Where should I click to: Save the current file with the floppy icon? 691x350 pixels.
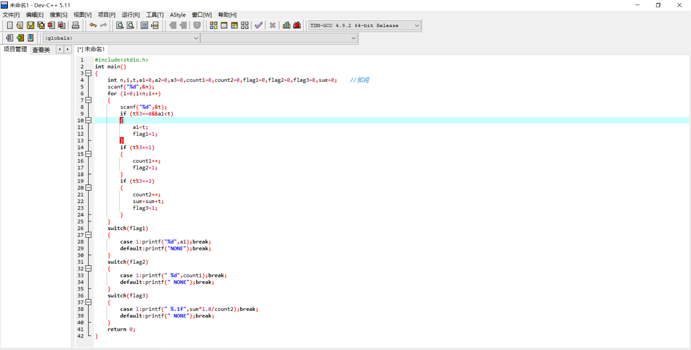31,25
